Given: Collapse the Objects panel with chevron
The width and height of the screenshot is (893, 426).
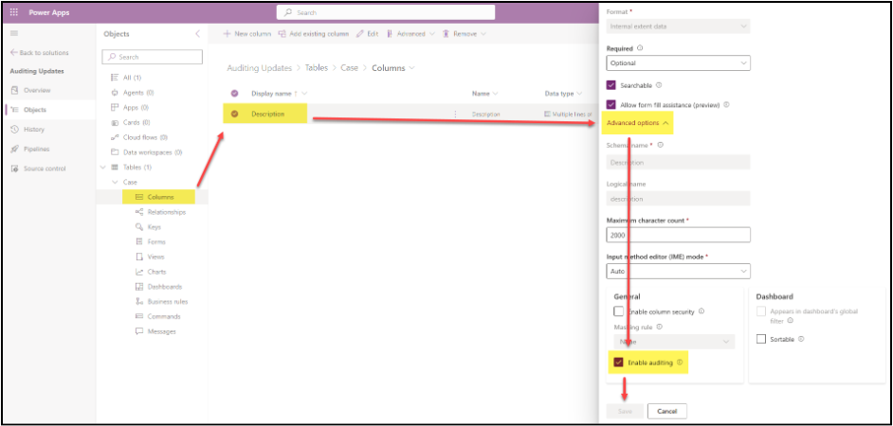Looking at the screenshot, I should tap(197, 34).
